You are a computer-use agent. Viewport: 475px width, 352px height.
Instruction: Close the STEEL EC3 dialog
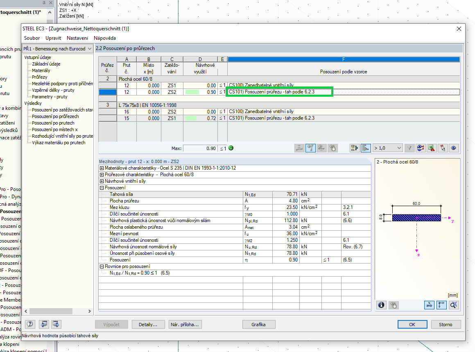(459, 29)
